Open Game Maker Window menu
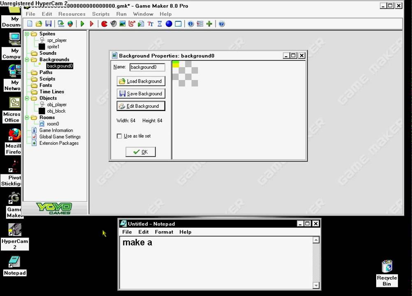Viewport: 412px width, 296px height. coord(143,14)
